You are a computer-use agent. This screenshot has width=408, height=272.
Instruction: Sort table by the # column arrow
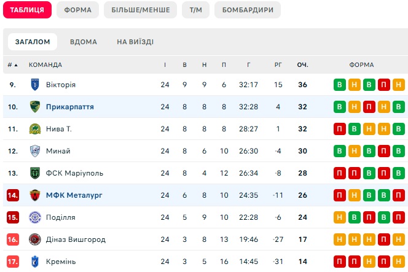12,64
